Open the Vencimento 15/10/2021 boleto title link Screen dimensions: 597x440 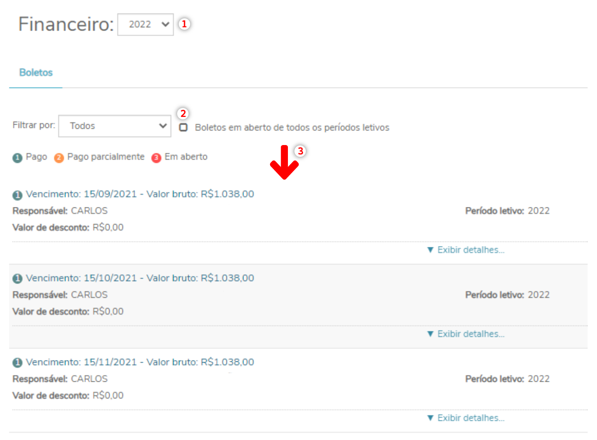pyautogui.click(x=140, y=278)
